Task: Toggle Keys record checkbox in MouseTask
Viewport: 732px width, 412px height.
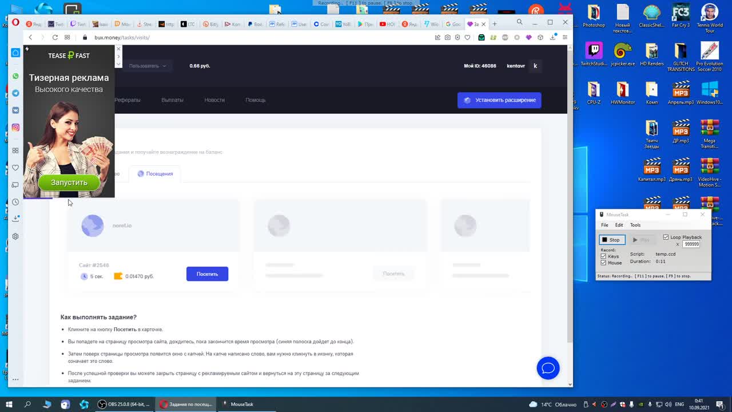Action: 603,256
